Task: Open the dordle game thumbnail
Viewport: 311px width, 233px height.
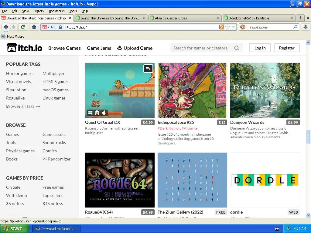Action: click(265, 180)
